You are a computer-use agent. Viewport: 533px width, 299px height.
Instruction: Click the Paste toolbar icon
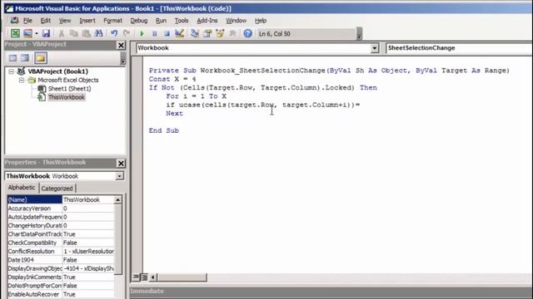point(86,33)
